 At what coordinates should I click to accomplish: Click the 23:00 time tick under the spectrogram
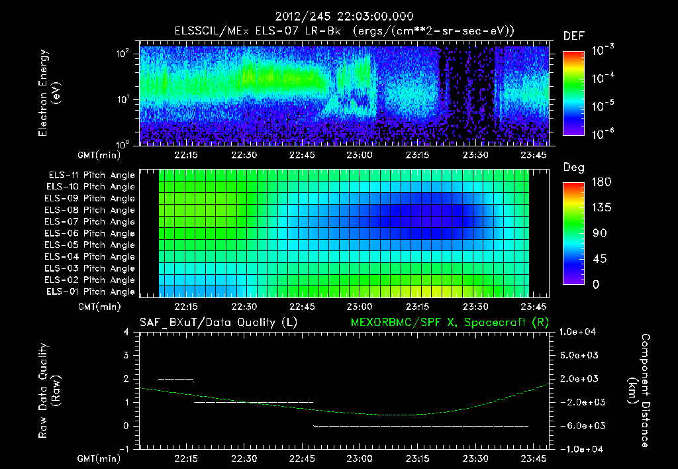point(360,155)
